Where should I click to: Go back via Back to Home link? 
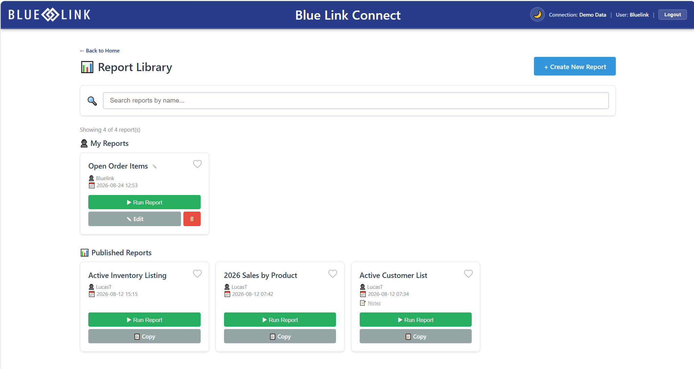tap(99, 50)
